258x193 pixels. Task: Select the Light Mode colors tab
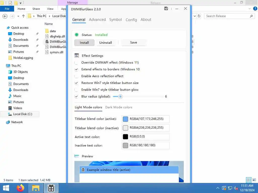(x=88, y=107)
